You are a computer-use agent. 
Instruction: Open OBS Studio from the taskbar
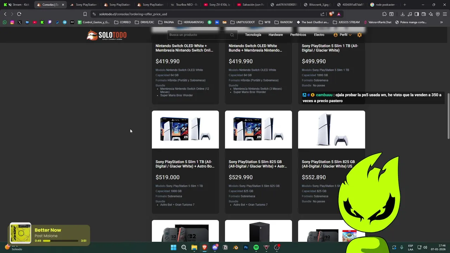(277, 247)
